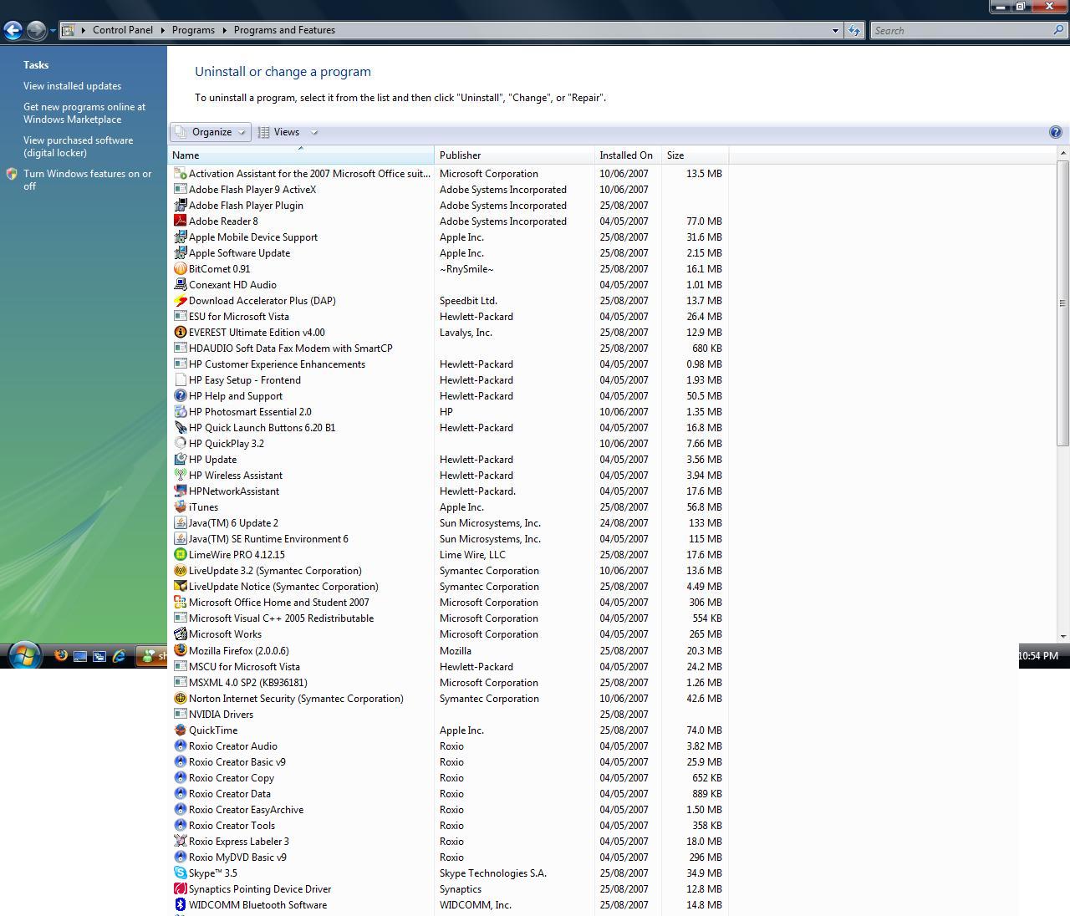The image size is (1070, 916).
Task: Open View purchased software (digital locker)
Action: pos(78,146)
